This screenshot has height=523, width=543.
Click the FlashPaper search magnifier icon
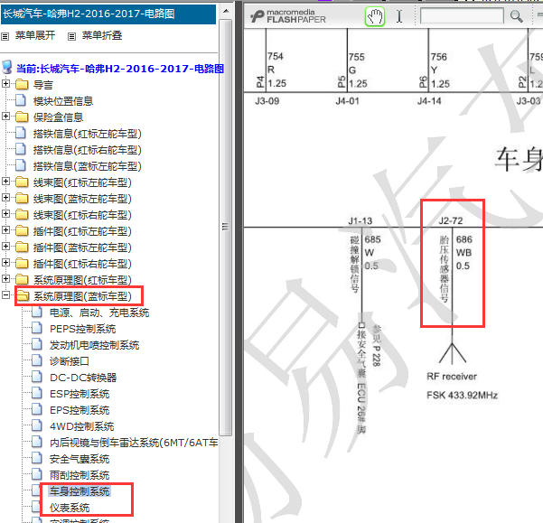coord(516,16)
